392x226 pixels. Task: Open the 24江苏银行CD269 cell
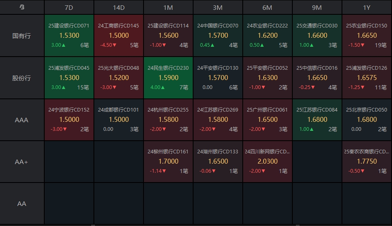tap(218, 120)
